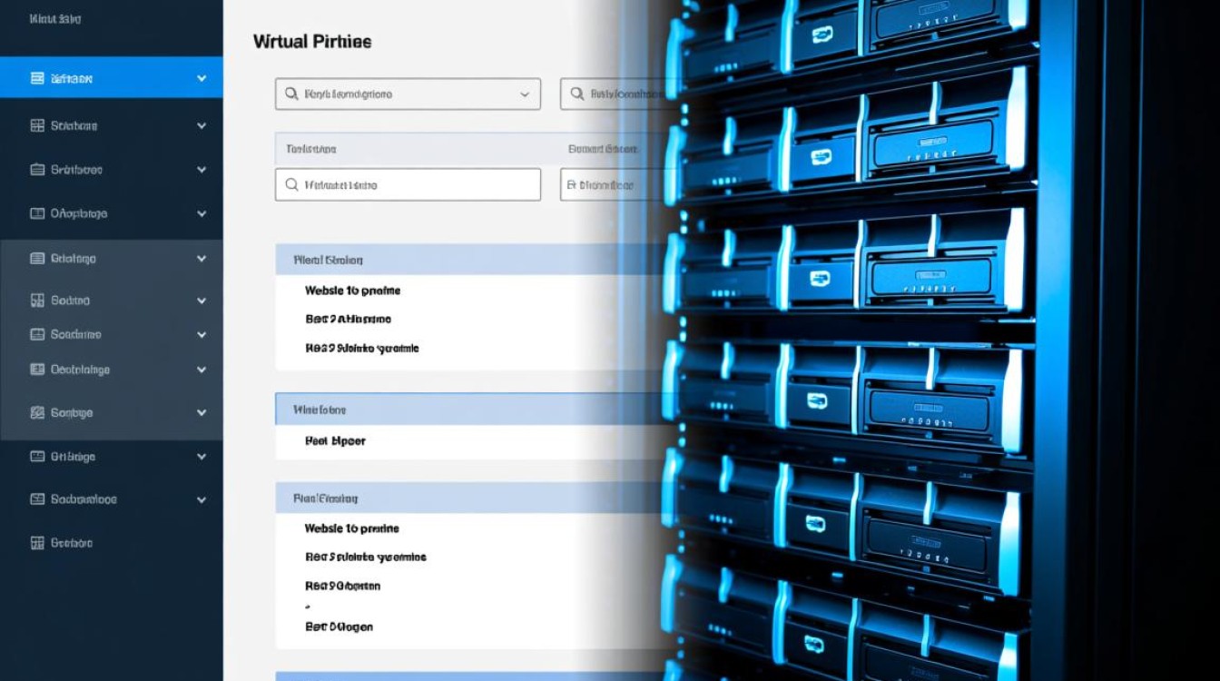Click the grid icon of the bottom-most sidebar entry
This screenshot has width=1220, height=681.
tap(37, 544)
